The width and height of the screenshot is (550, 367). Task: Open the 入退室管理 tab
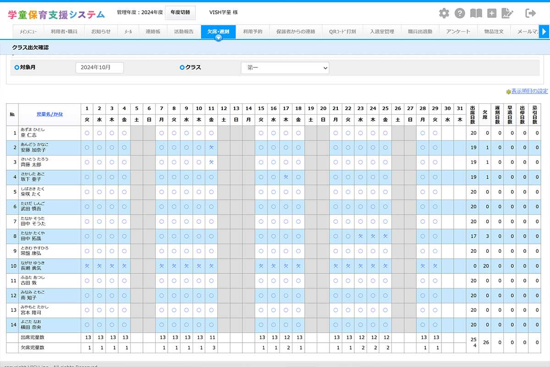click(x=383, y=32)
